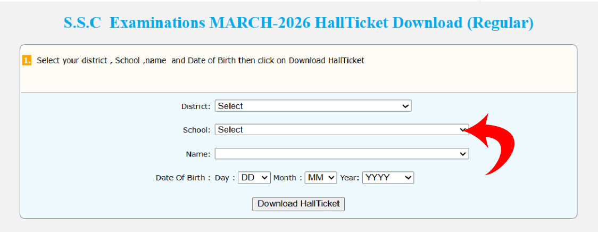Screen dimensions: 598x232
Task: Click the 'S.S.C' text in heading
Action: coord(82,23)
